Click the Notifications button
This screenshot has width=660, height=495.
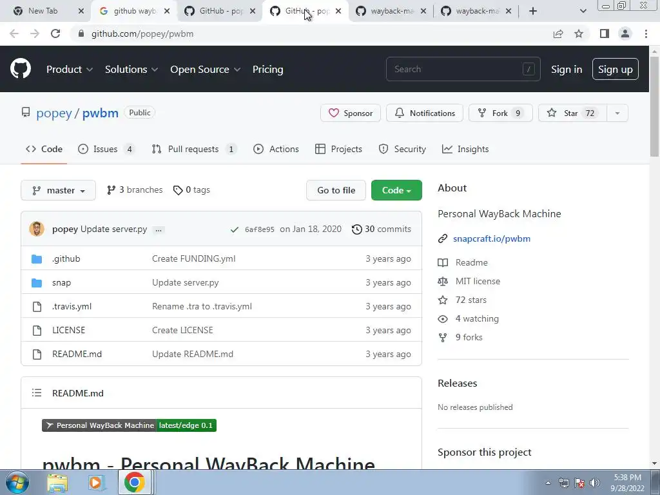coord(425,113)
